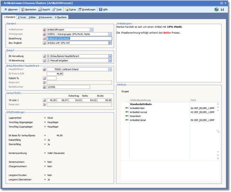Click the magnifier icon in Attribute panel
This screenshot has height=192, width=231.
click(x=218, y=131)
